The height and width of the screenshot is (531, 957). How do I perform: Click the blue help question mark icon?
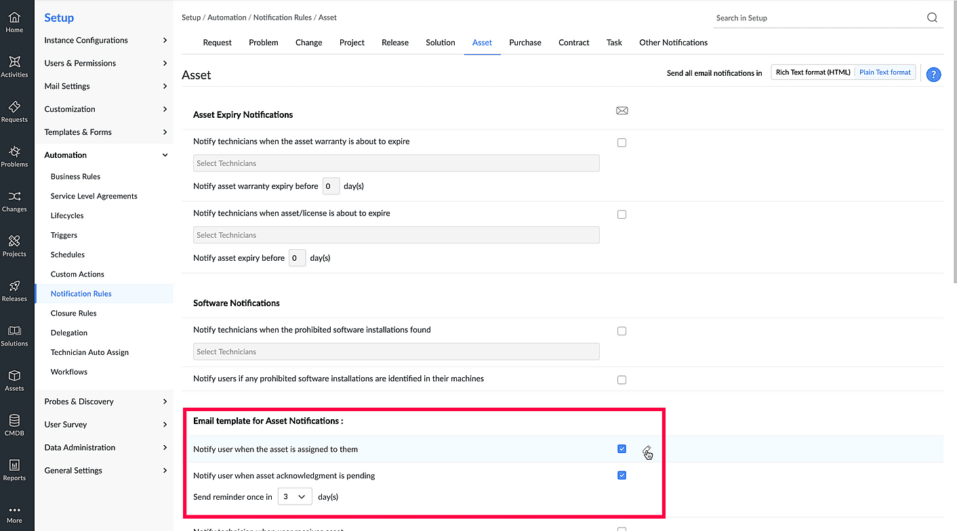click(933, 75)
